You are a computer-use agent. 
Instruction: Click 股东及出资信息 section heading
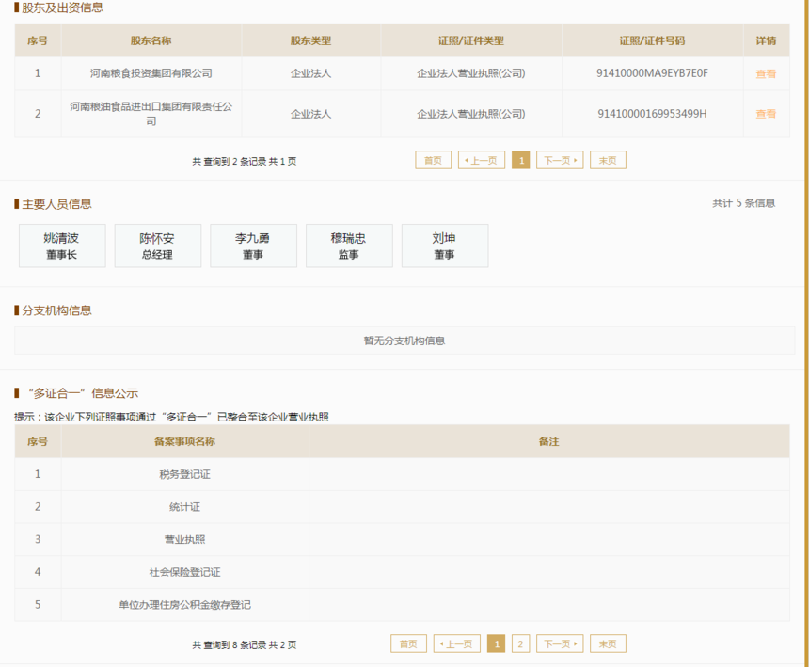pyautogui.click(x=62, y=8)
